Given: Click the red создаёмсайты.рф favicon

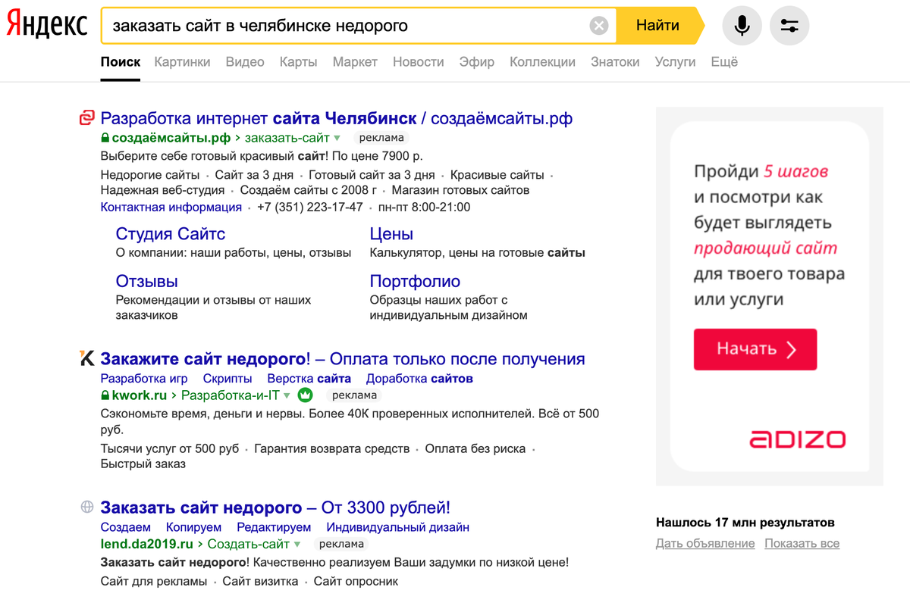Looking at the screenshot, I should click(x=87, y=118).
